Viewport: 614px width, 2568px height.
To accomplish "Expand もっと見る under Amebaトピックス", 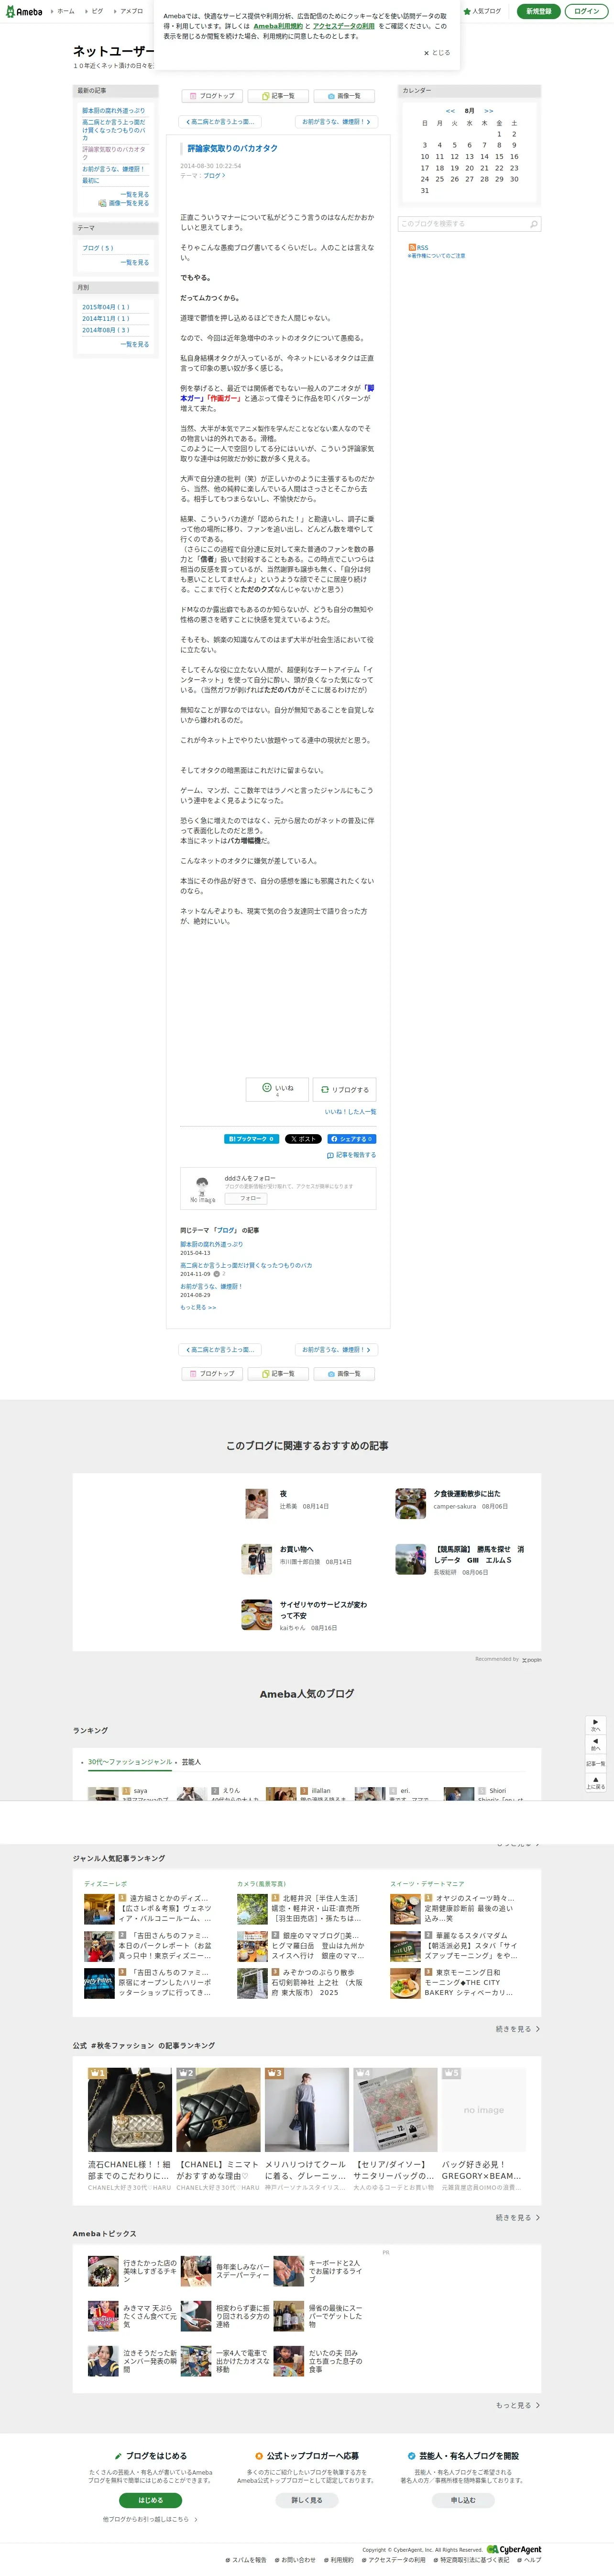I will click(517, 2405).
